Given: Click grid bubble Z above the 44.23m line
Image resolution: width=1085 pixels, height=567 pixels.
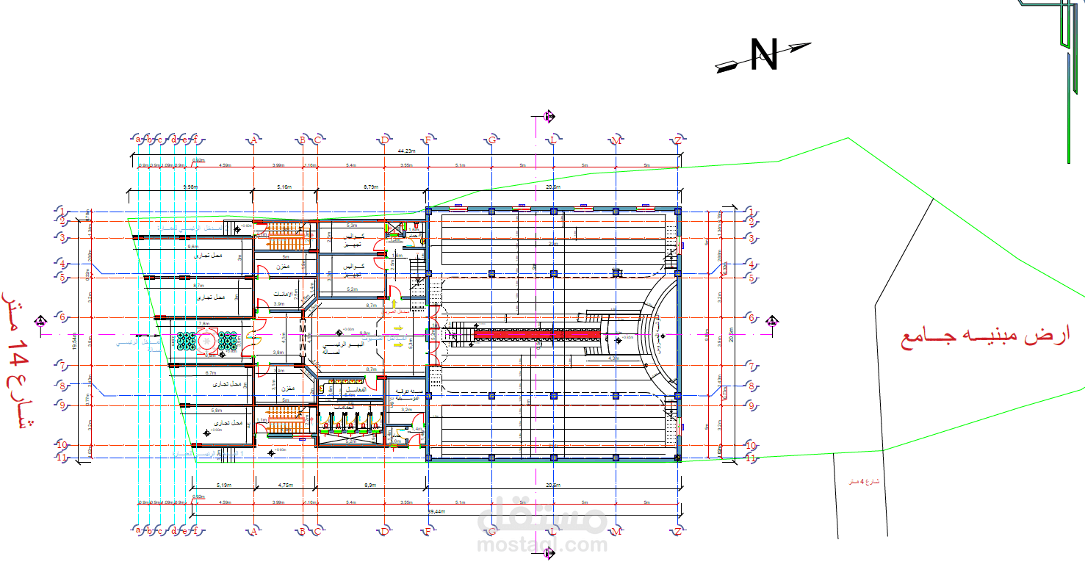Looking at the screenshot, I should point(677,140).
